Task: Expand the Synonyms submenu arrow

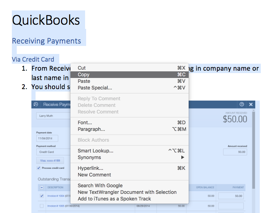Action: (x=182, y=157)
